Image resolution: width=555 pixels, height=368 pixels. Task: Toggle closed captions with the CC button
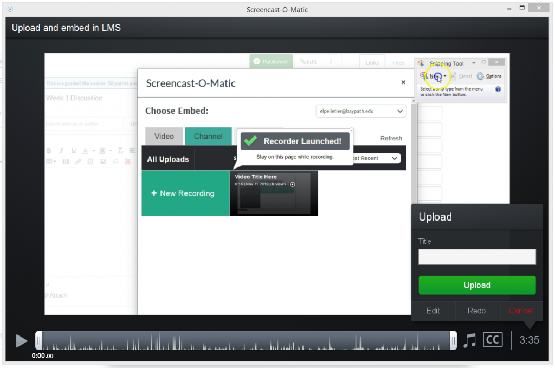pyautogui.click(x=493, y=340)
